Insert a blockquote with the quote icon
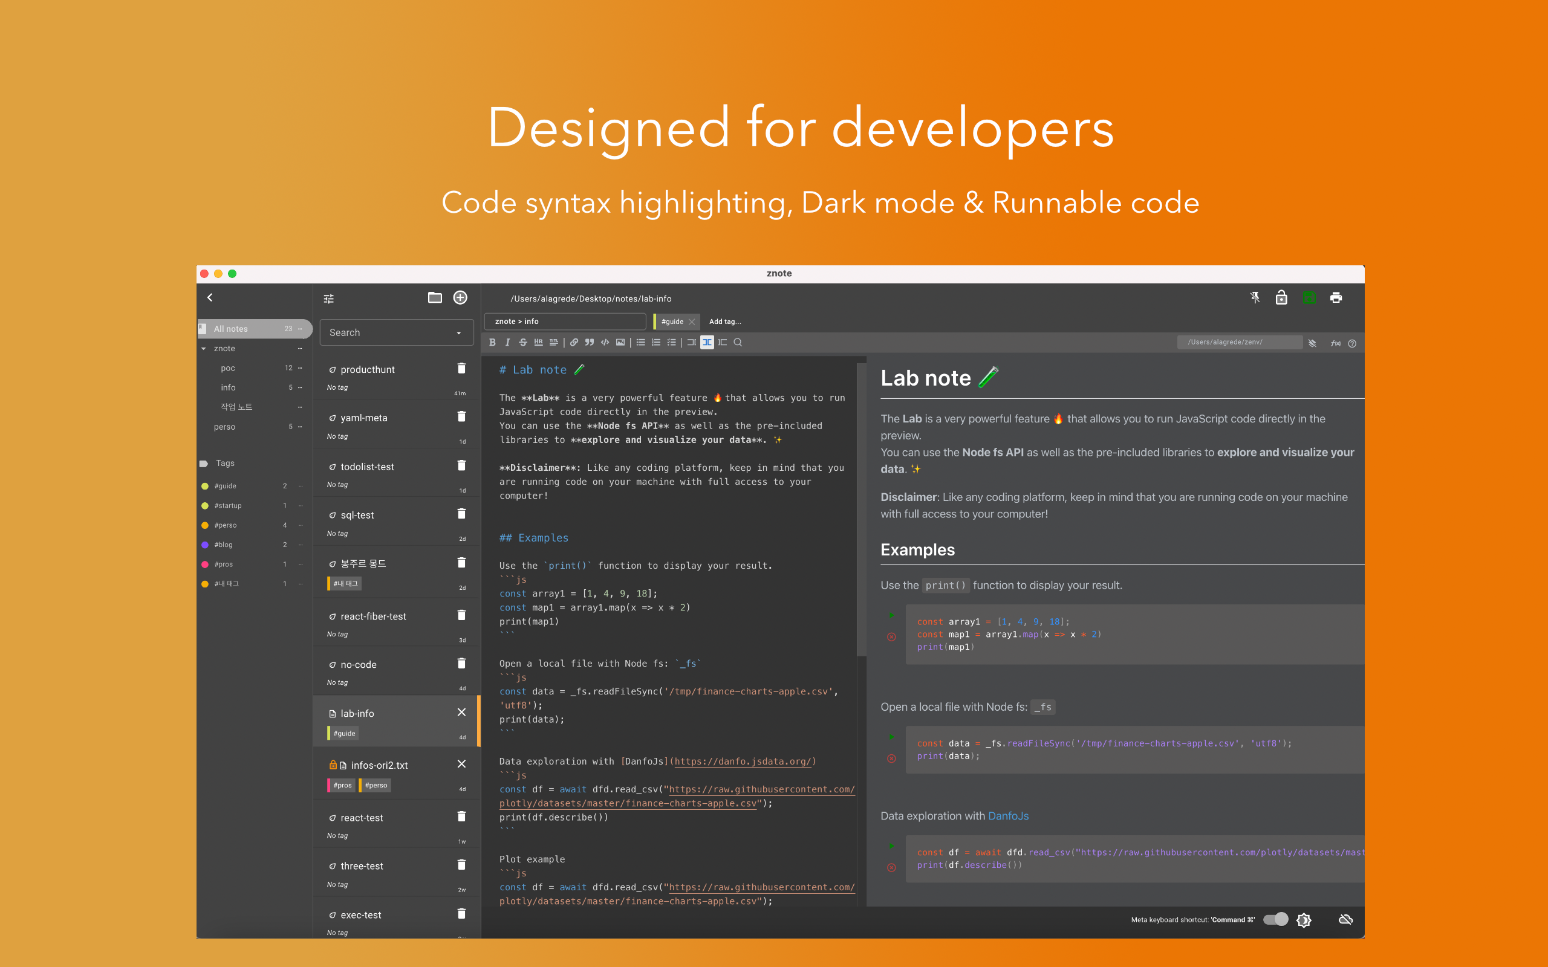Image resolution: width=1548 pixels, height=967 pixels. click(x=589, y=342)
